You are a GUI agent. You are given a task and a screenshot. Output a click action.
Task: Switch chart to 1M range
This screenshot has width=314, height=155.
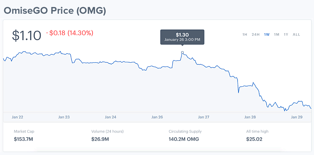277,34
